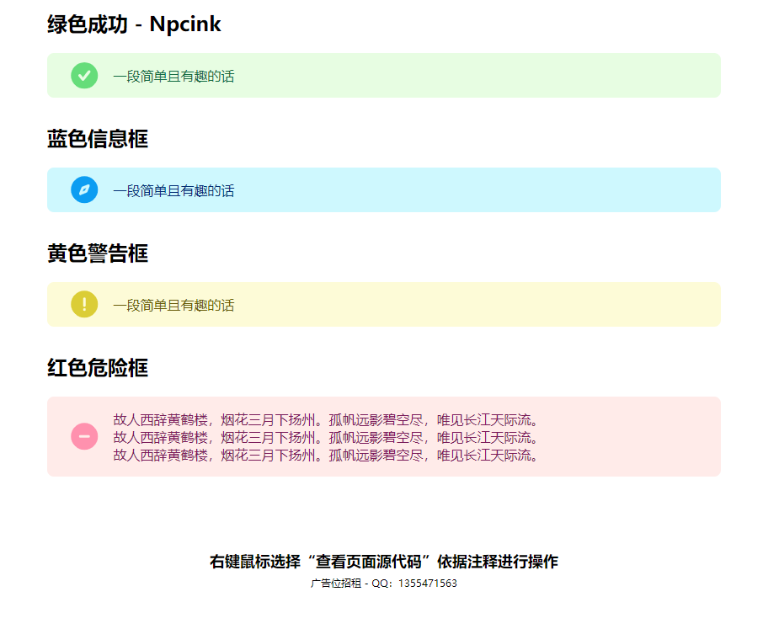Select the heading '黄色警告框'
779x629 pixels.
tap(98, 253)
